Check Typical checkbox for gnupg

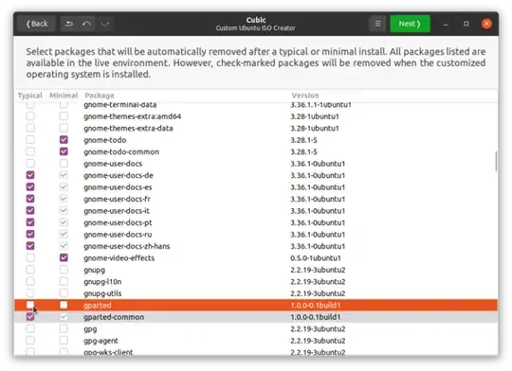tap(30, 270)
